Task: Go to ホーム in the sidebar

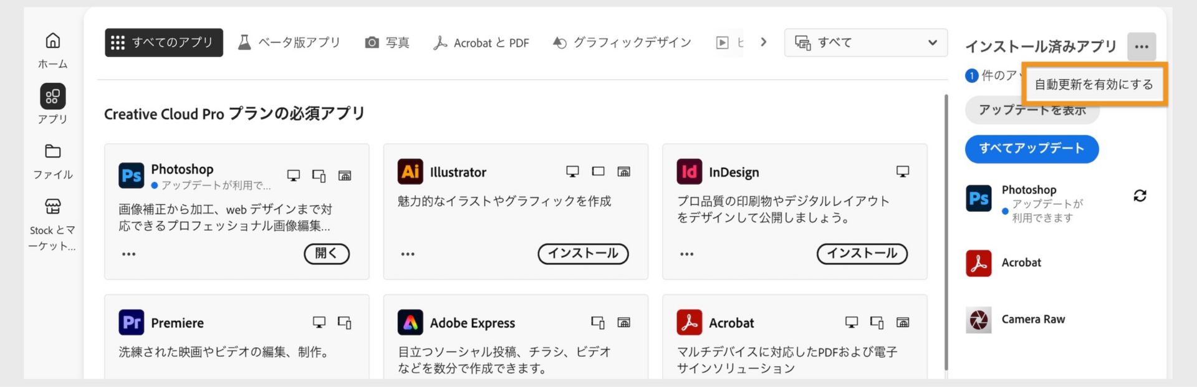Action: [x=53, y=50]
